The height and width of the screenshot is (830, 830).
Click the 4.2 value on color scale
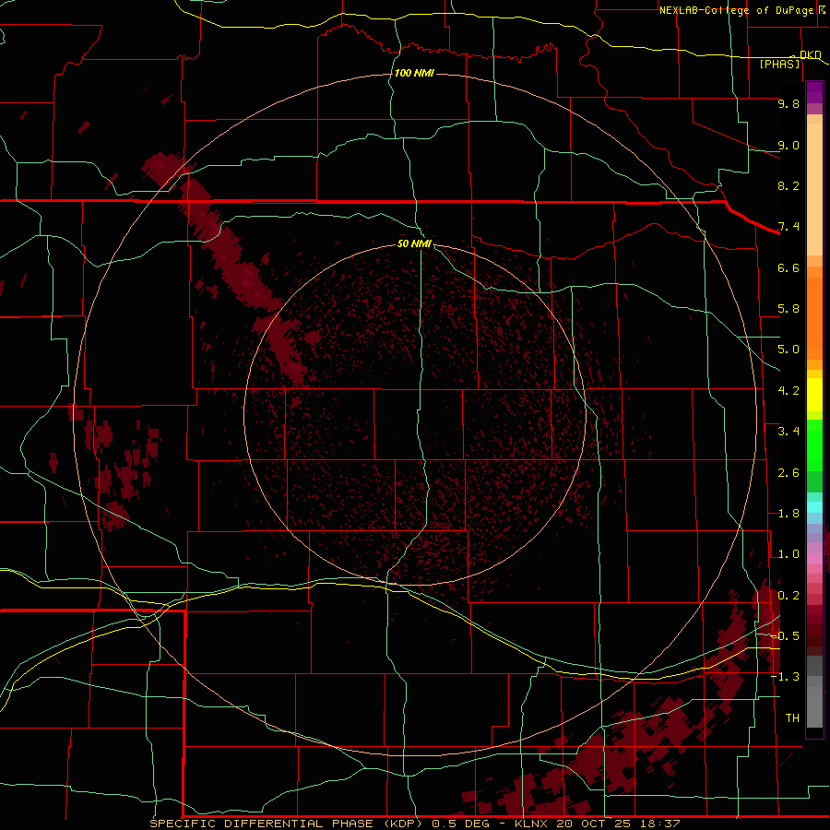(788, 391)
